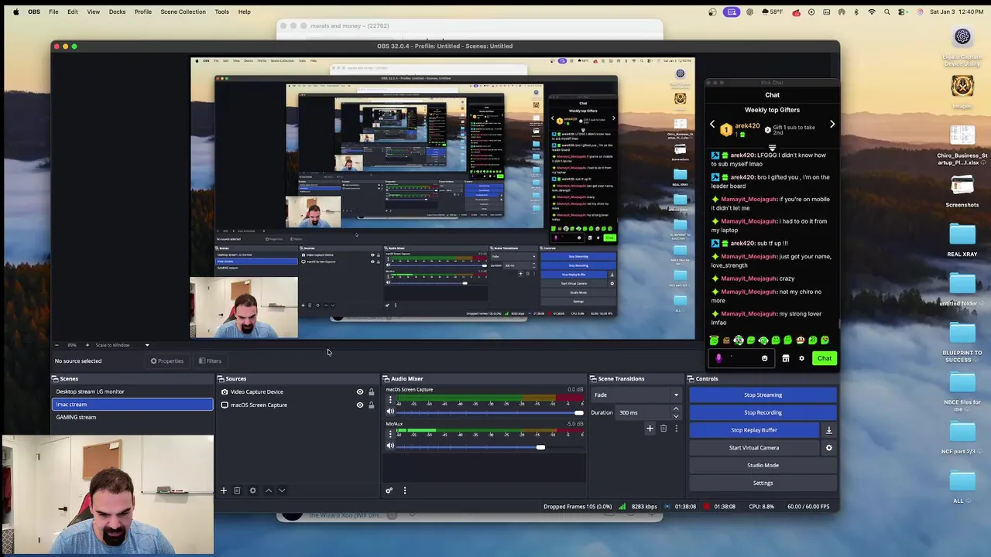991x557 pixels.
Task: Mute Mic/Aux audio speaker icon
Action: coord(390,446)
